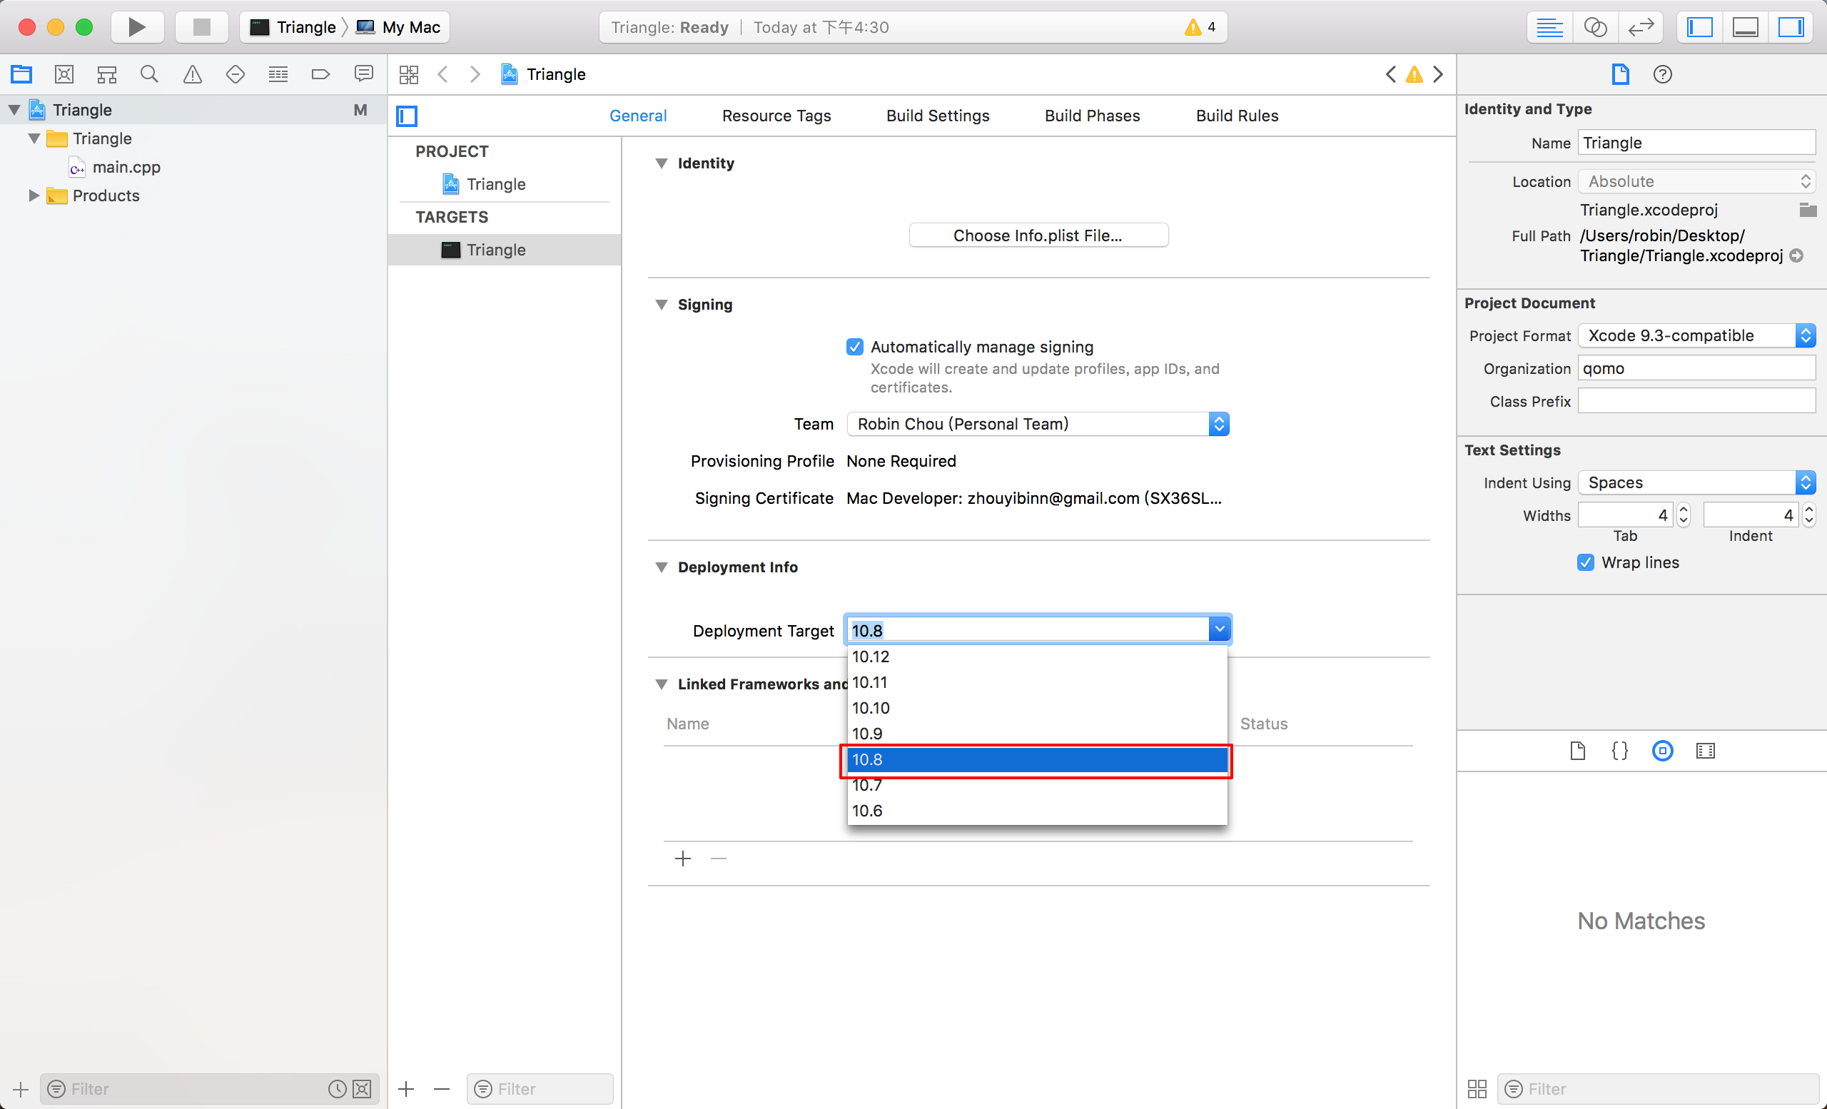1827x1109 pixels.
Task: Select 10.6 deployment target
Action: click(1038, 811)
